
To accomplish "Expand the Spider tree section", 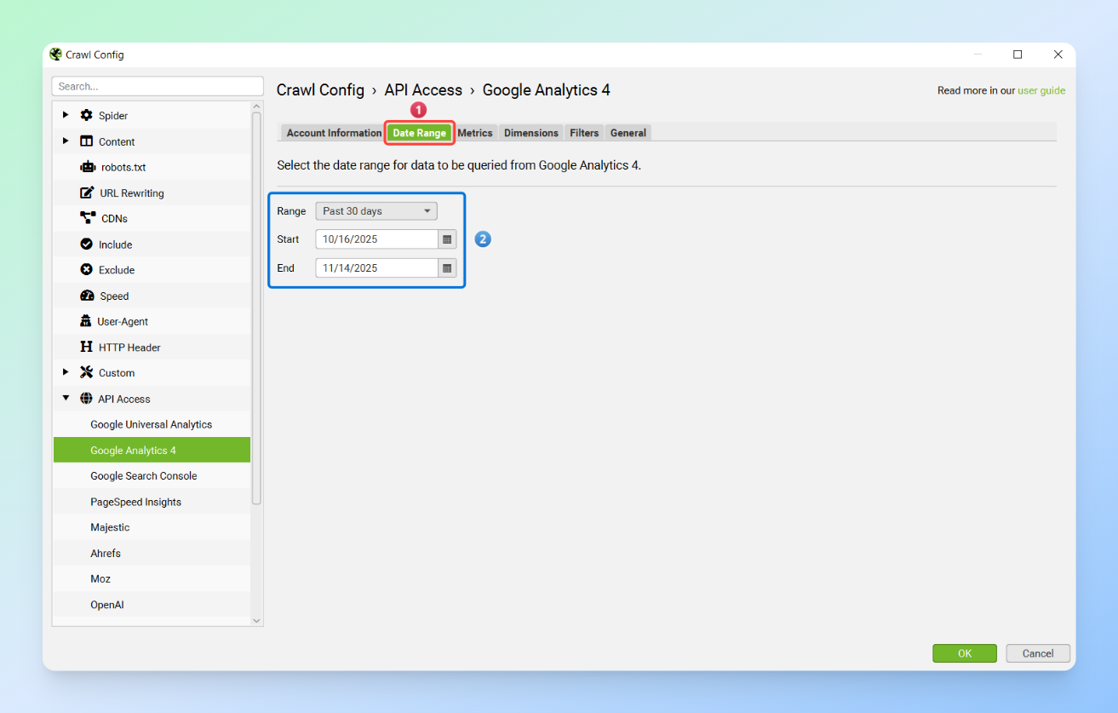I will tap(66, 115).
